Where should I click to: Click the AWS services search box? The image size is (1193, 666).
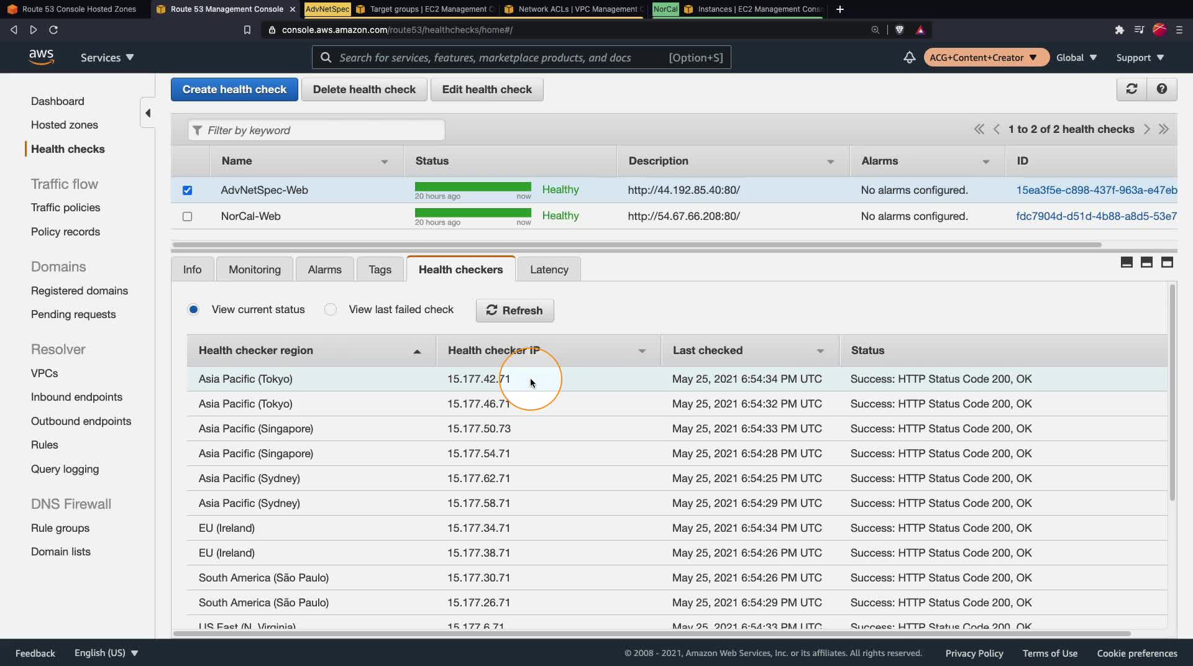pyautogui.click(x=521, y=57)
